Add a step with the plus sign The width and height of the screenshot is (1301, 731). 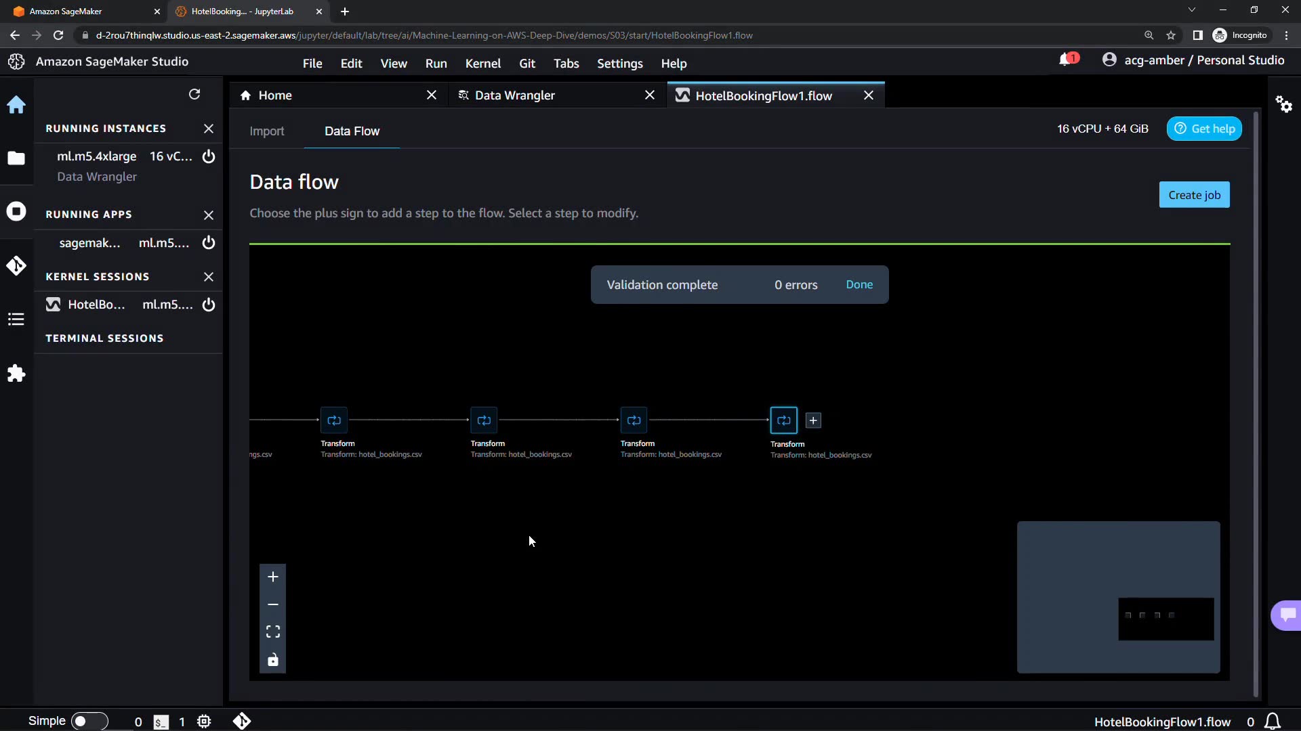tap(813, 420)
